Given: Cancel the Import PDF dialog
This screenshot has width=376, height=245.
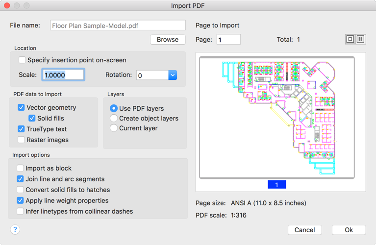Looking at the screenshot, I should tap(304, 230).
